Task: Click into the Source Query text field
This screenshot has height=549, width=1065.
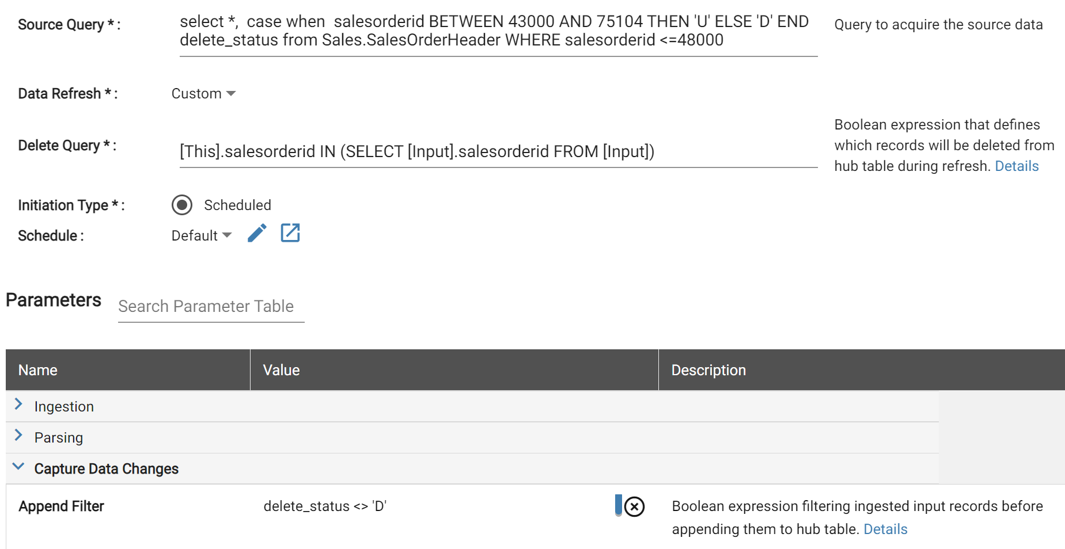Action: (x=499, y=31)
